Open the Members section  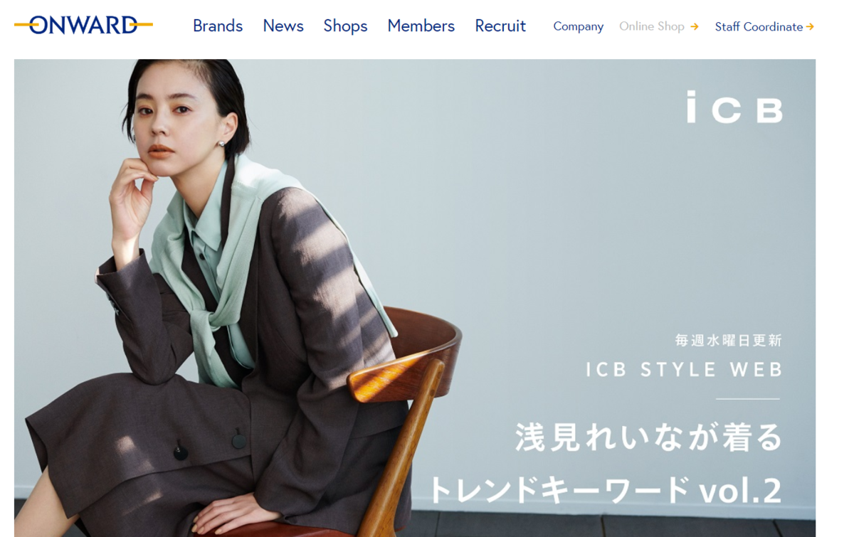[421, 26]
